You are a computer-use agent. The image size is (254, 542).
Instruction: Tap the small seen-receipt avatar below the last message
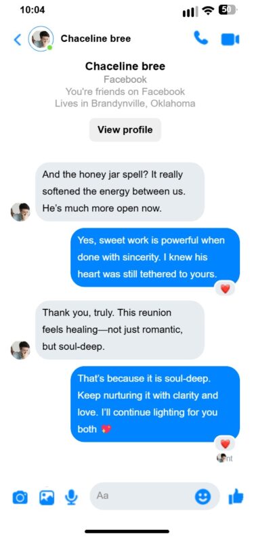(x=221, y=458)
